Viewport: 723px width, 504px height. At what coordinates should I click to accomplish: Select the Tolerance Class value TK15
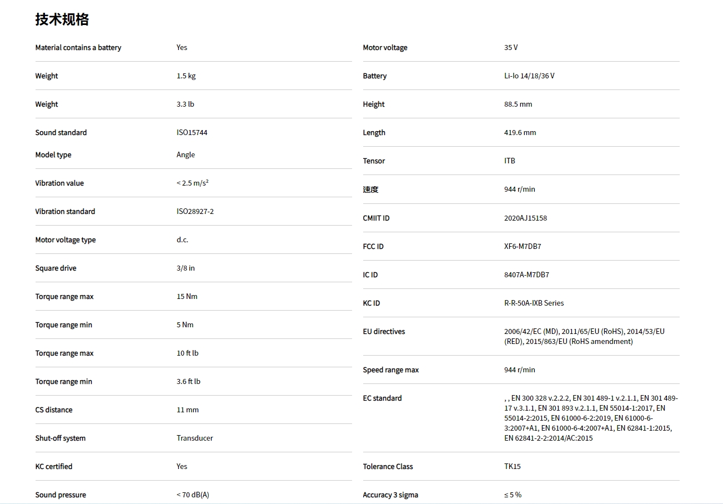512,466
